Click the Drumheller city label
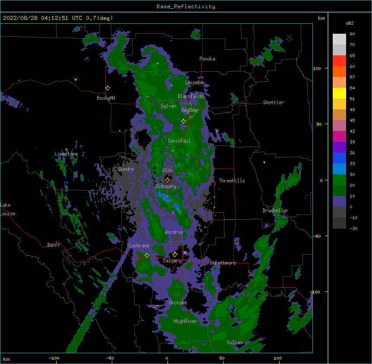The image size is (372, 364). click(275, 211)
